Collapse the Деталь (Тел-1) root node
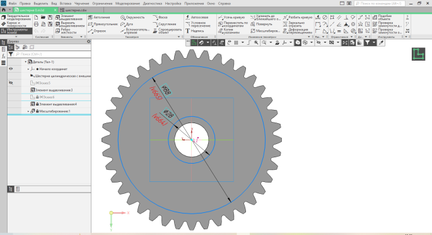Viewport: 432px width, 235px height. [x=26, y=62]
